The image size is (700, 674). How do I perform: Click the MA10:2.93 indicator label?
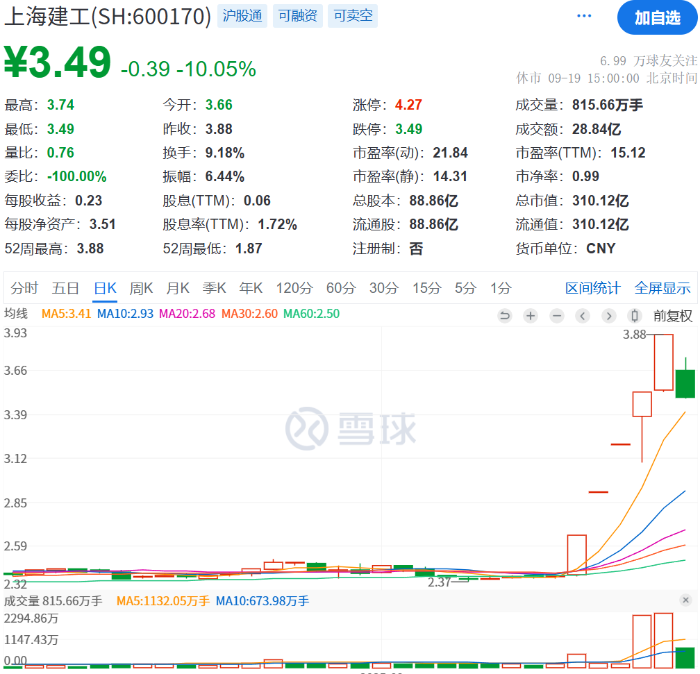click(x=125, y=314)
